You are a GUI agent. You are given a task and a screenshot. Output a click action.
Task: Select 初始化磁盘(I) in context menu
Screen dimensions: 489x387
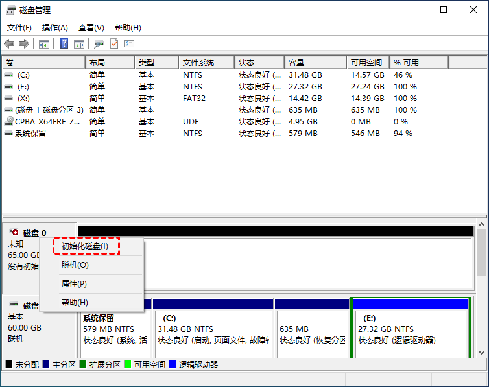(85, 246)
